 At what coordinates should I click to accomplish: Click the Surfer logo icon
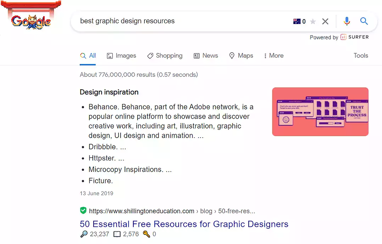pos(343,37)
